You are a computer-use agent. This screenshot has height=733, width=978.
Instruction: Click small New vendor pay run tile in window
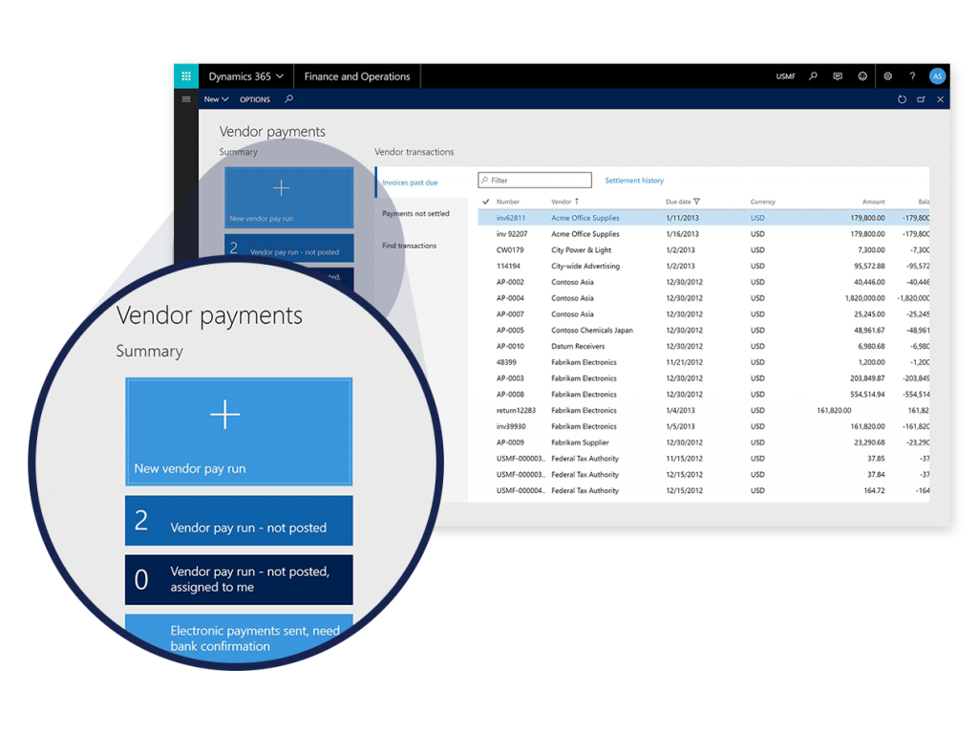point(288,197)
